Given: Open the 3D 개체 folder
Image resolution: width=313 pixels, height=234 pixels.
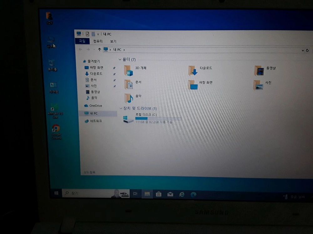Looking at the screenshot, I should tap(135, 71).
